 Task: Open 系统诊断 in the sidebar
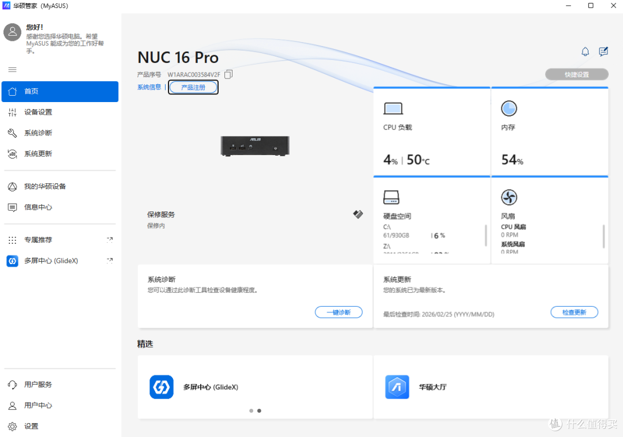pyautogui.click(x=60, y=133)
